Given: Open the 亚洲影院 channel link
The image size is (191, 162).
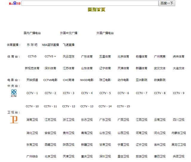Looking at the screenshot, I should 141,80.
